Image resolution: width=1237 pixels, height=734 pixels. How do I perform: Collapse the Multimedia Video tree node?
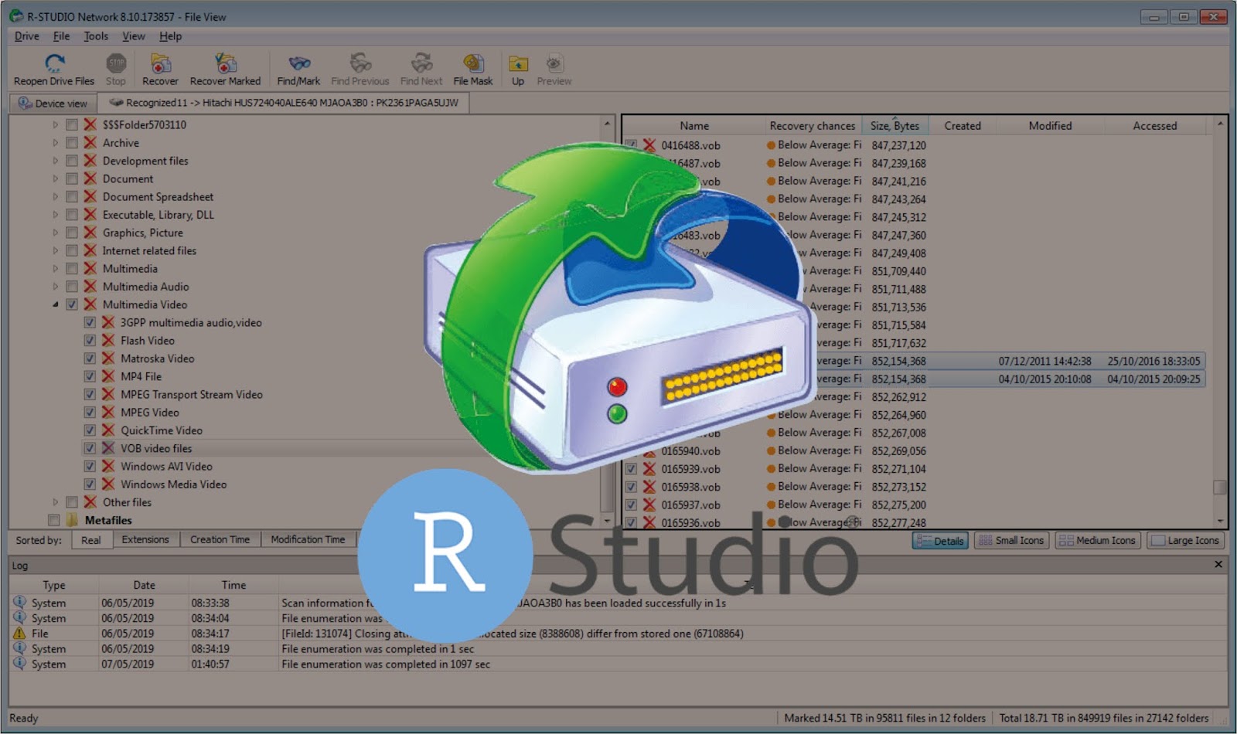pyautogui.click(x=54, y=304)
